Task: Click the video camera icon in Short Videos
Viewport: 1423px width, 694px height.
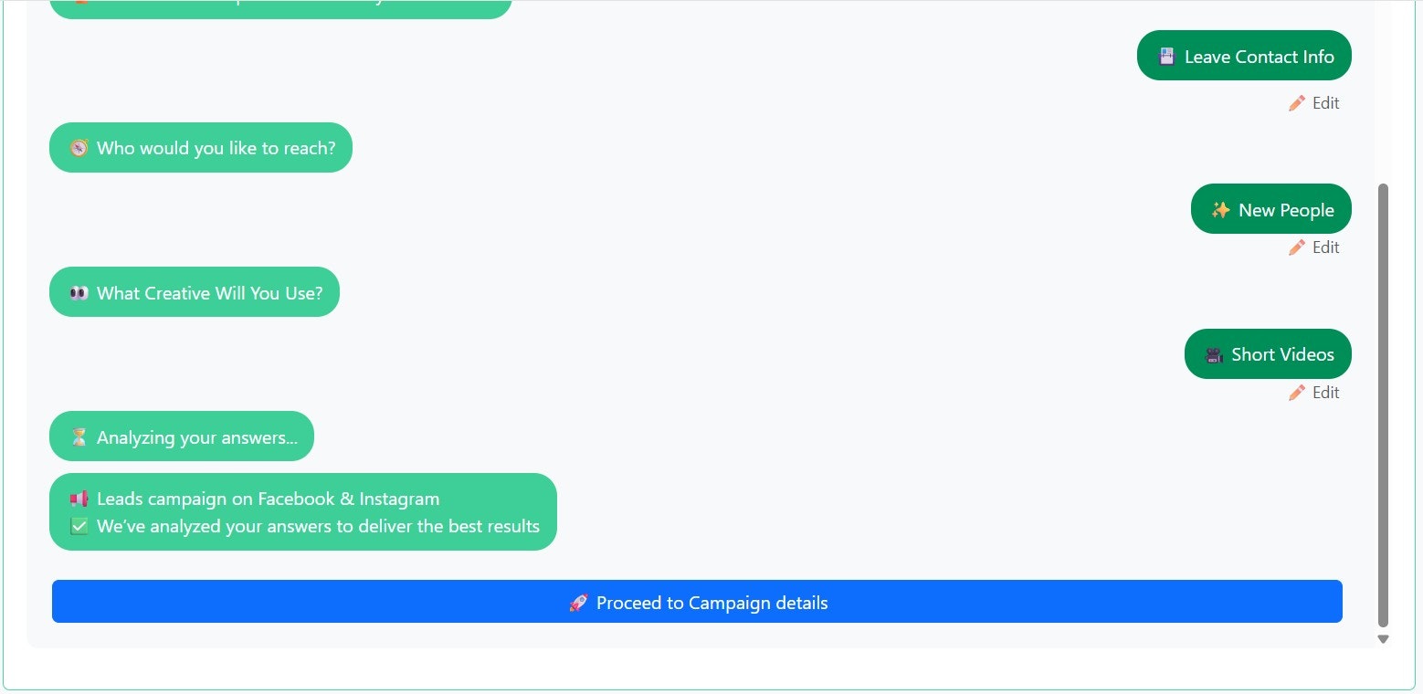Action: tap(1214, 354)
